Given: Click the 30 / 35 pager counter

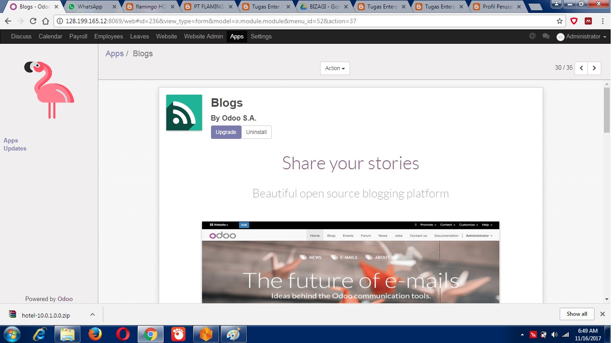Looking at the screenshot, I should click(564, 68).
